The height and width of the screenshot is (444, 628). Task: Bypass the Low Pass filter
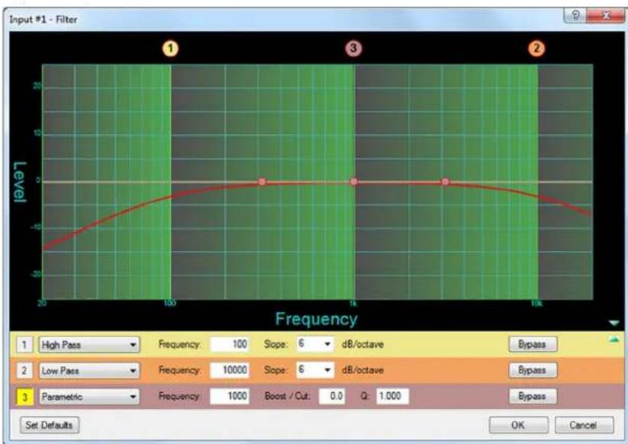(533, 370)
